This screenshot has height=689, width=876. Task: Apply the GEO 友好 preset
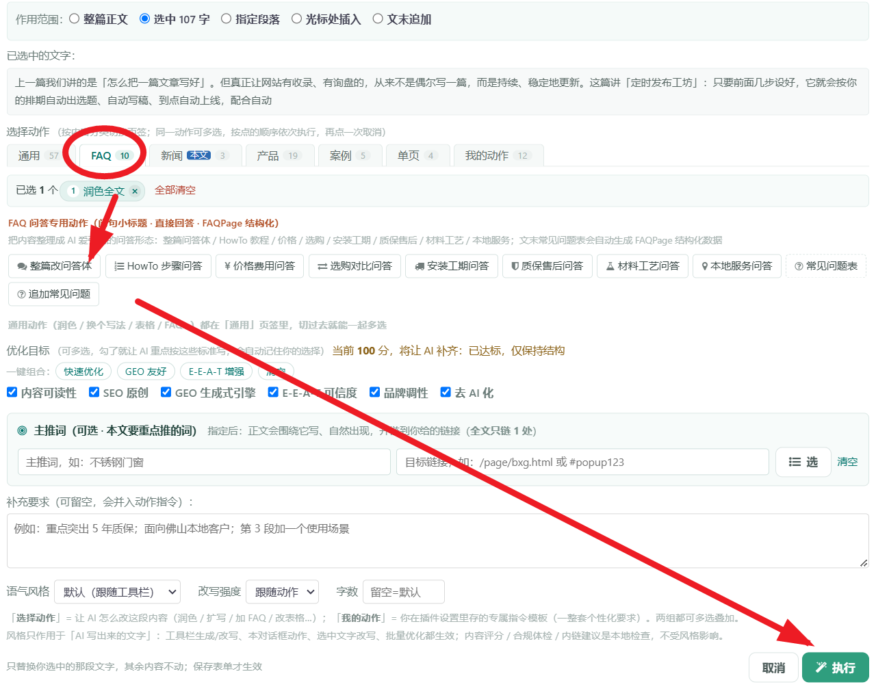tap(146, 372)
